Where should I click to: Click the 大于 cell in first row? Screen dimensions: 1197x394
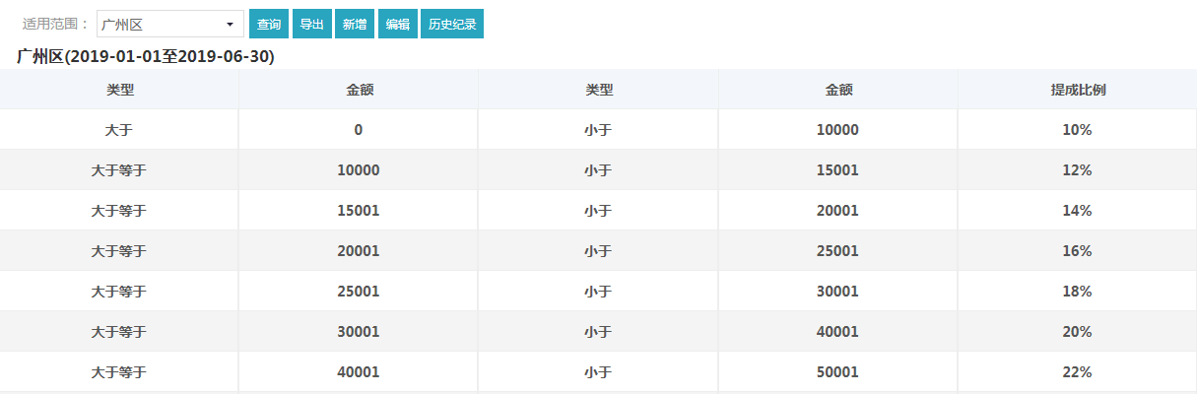coord(119,130)
